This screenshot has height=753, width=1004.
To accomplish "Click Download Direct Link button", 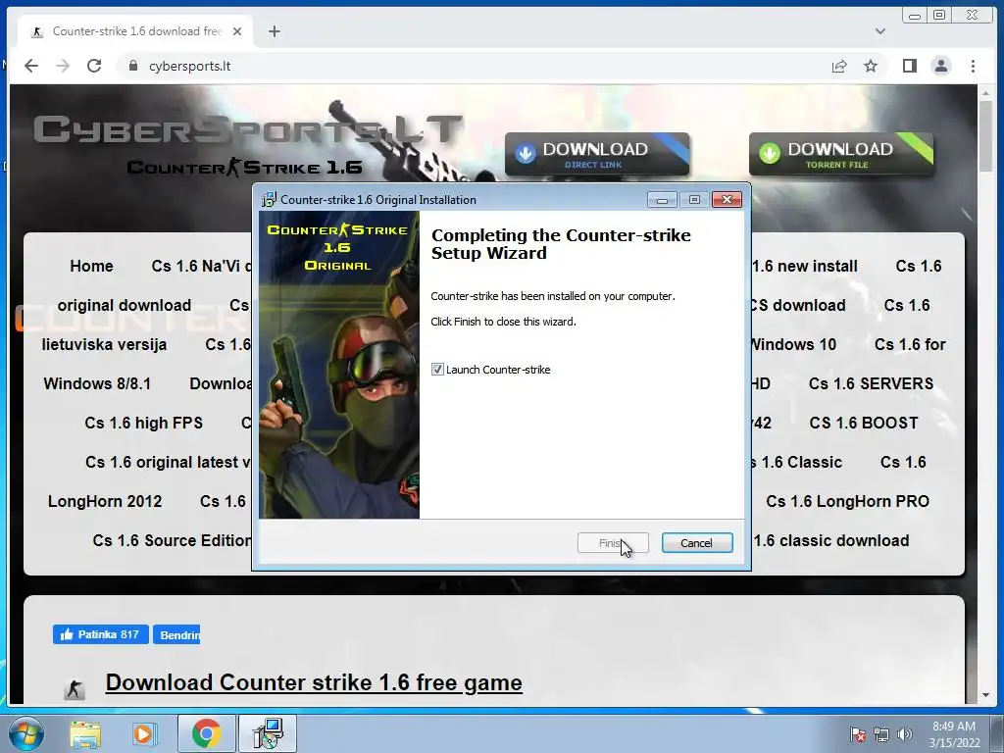I will pos(597,154).
